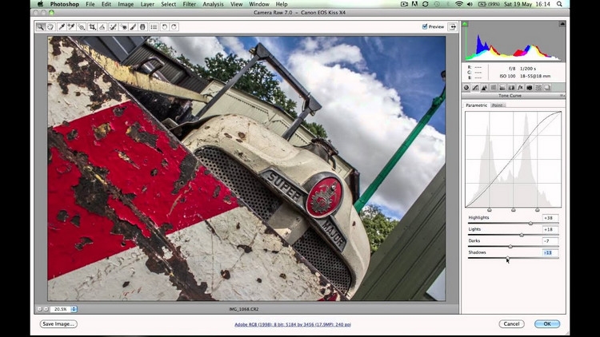Open the Layer menu

147,4
